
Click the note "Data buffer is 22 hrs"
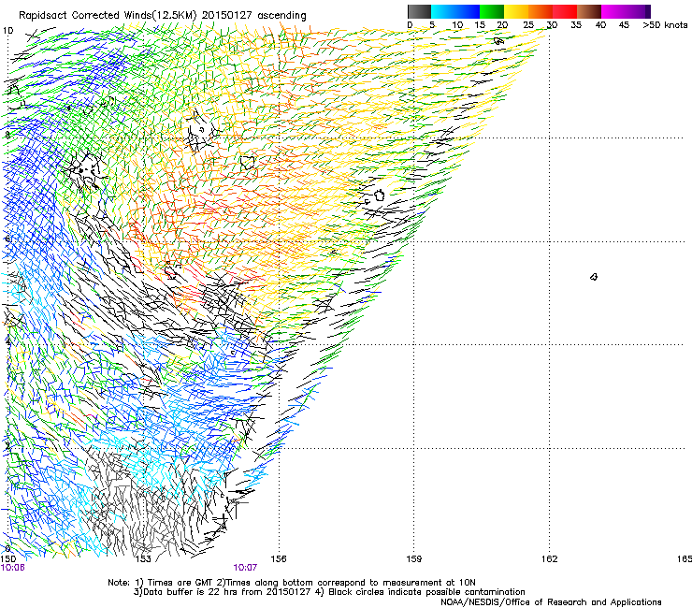click(x=189, y=592)
